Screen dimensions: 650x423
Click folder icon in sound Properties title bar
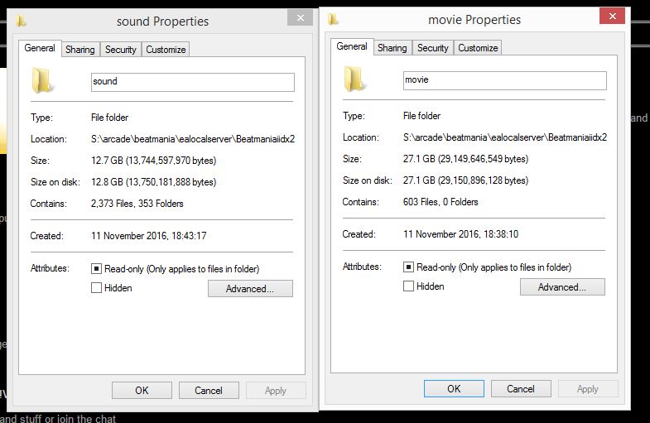pos(21,21)
